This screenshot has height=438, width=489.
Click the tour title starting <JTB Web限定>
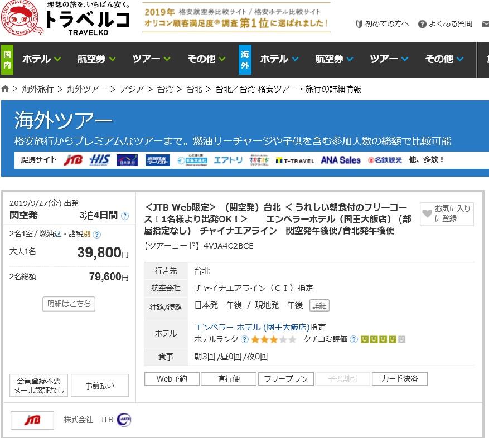tap(278, 219)
